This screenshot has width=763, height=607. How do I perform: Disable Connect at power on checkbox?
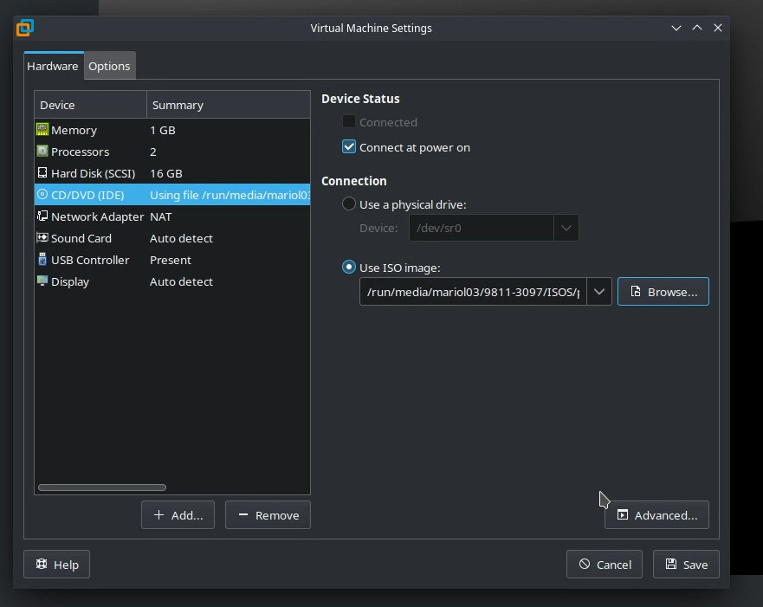coord(349,147)
